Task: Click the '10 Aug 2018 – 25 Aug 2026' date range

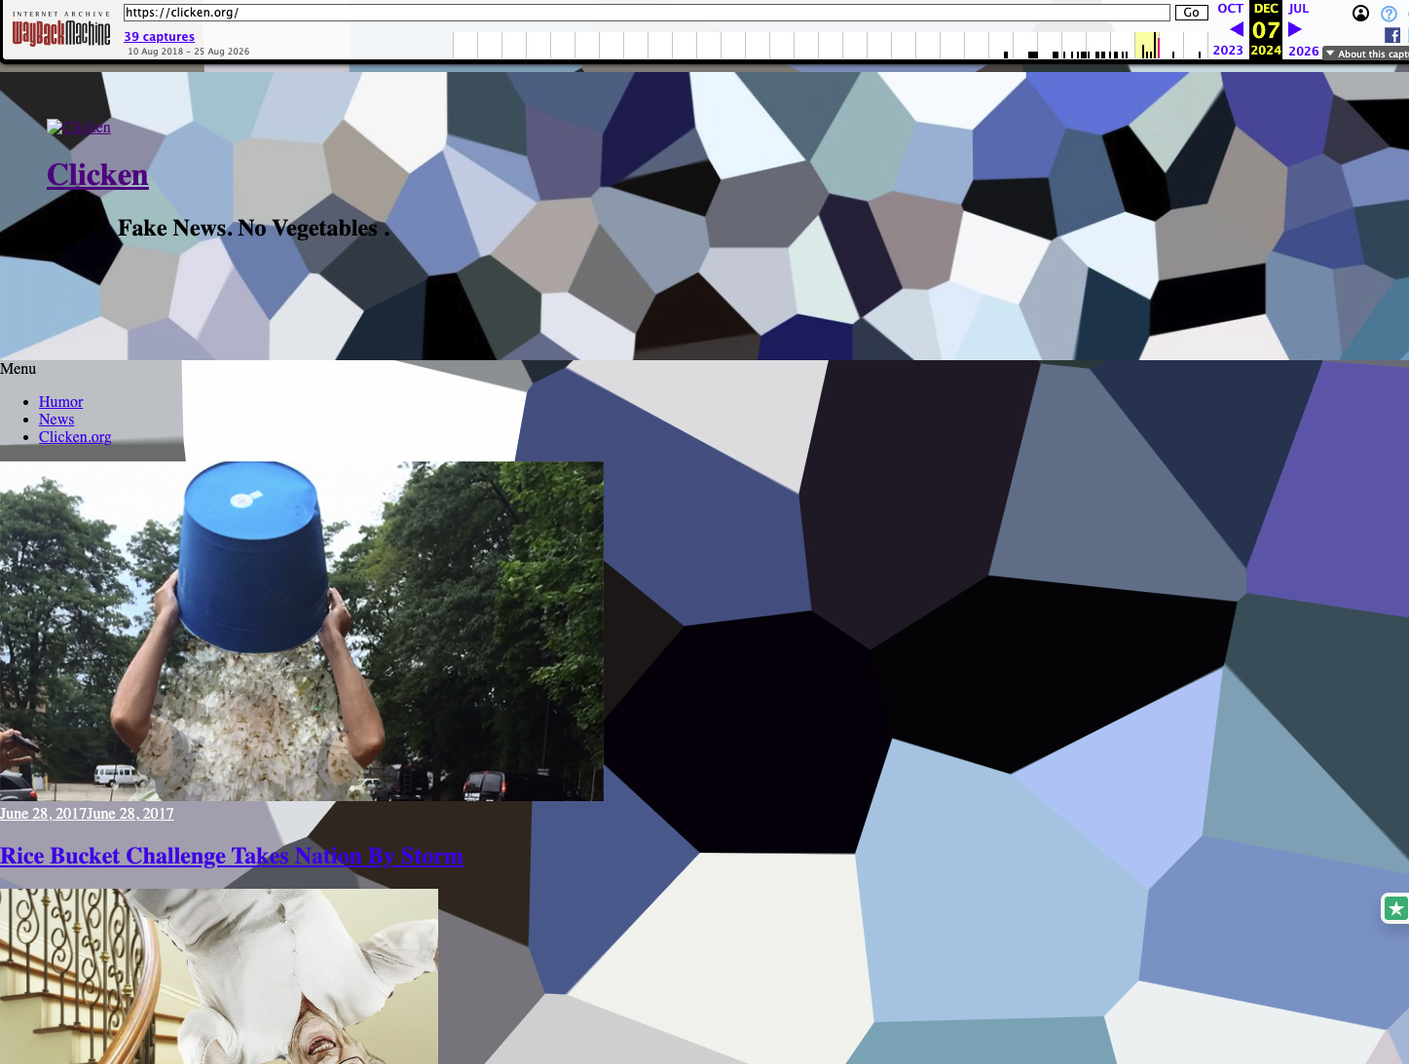Action: coord(189,52)
